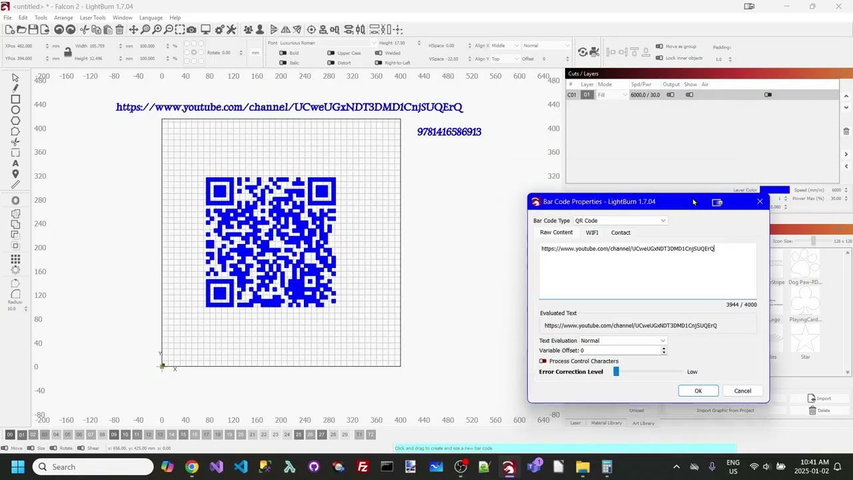Save the project with the disk icon
853x480 pixels.
pos(33,29)
